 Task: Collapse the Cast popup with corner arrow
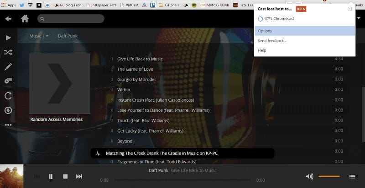point(349,9)
